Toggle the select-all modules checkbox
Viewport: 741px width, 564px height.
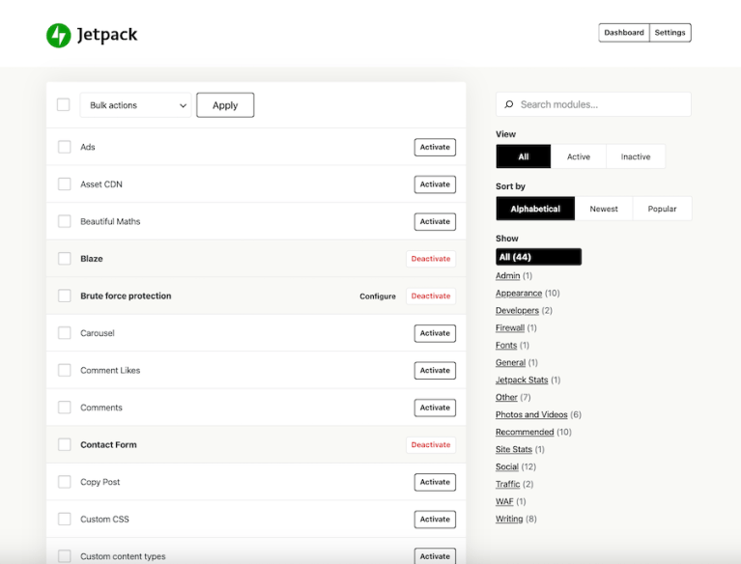[x=64, y=104]
